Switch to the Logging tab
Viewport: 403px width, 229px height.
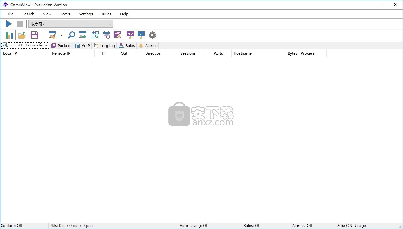coord(104,45)
